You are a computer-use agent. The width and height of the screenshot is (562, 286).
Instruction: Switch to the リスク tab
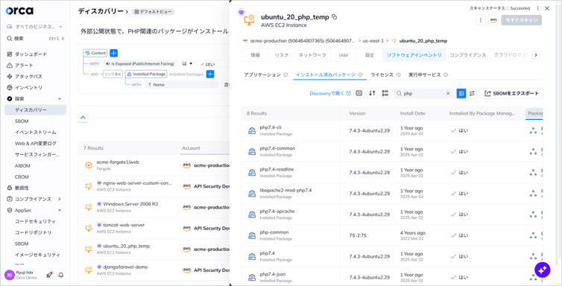coord(282,55)
